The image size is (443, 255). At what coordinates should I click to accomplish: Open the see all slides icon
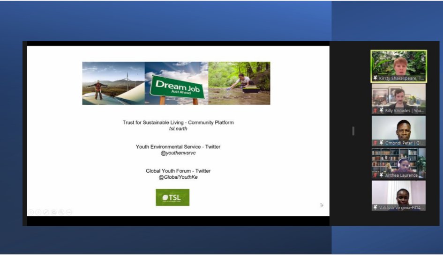[x=54, y=212]
